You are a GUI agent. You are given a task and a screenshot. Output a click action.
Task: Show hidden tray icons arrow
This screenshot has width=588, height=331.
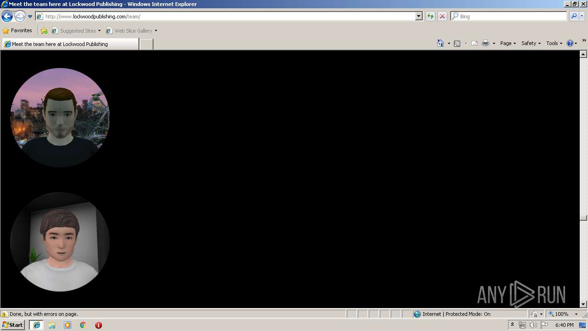pyautogui.click(x=512, y=325)
